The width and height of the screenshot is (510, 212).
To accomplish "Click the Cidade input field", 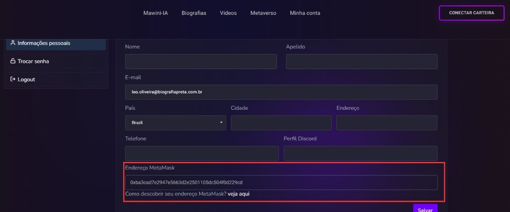I will point(281,123).
